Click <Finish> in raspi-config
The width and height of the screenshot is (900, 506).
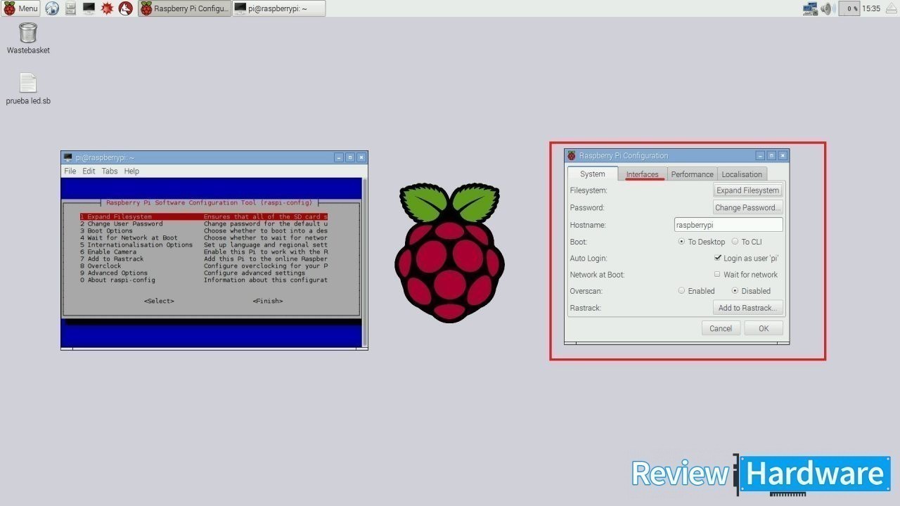coord(268,301)
